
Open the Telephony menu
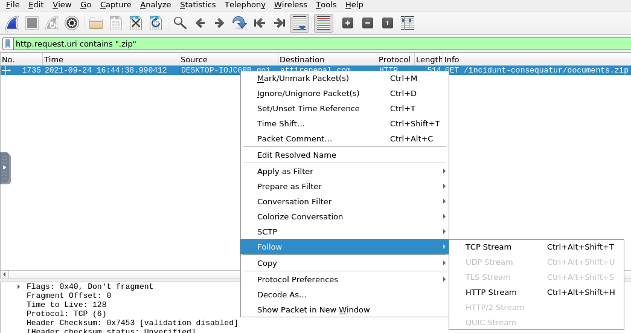(245, 5)
